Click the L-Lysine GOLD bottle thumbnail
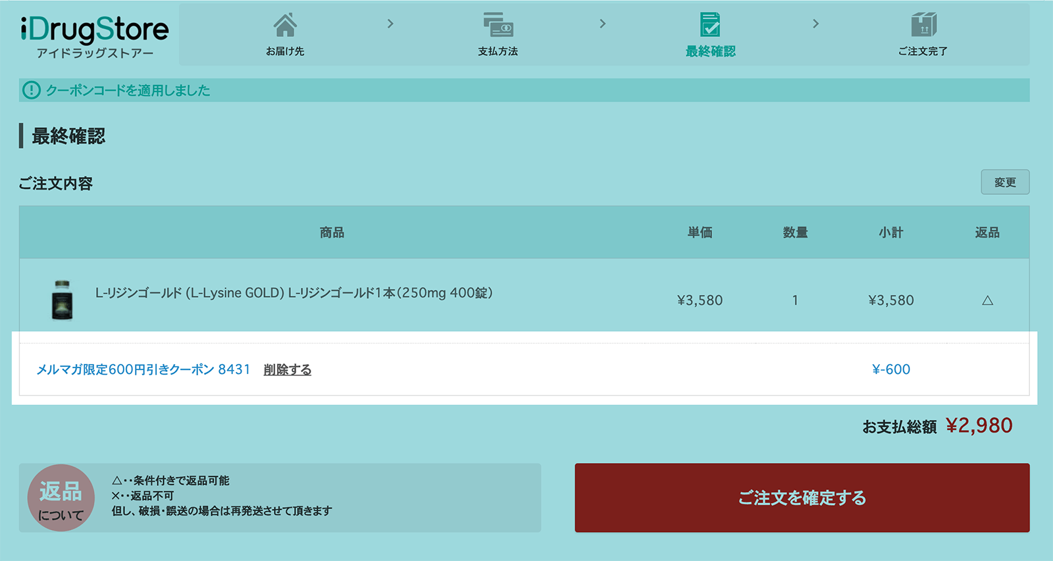The height and width of the screenshot is (561, 1053). pos(62,300)
